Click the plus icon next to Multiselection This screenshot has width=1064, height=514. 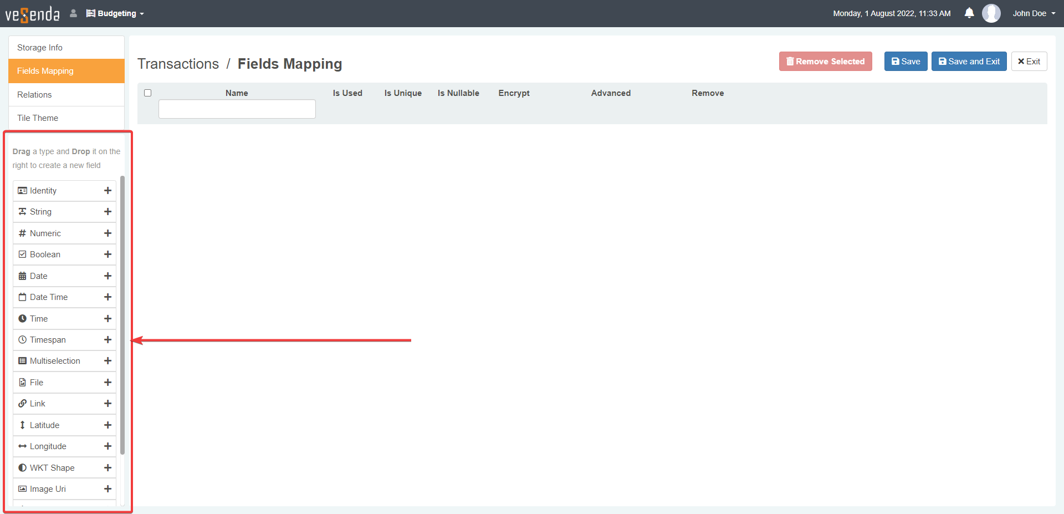pyautogui.click(x=108, y=361)
